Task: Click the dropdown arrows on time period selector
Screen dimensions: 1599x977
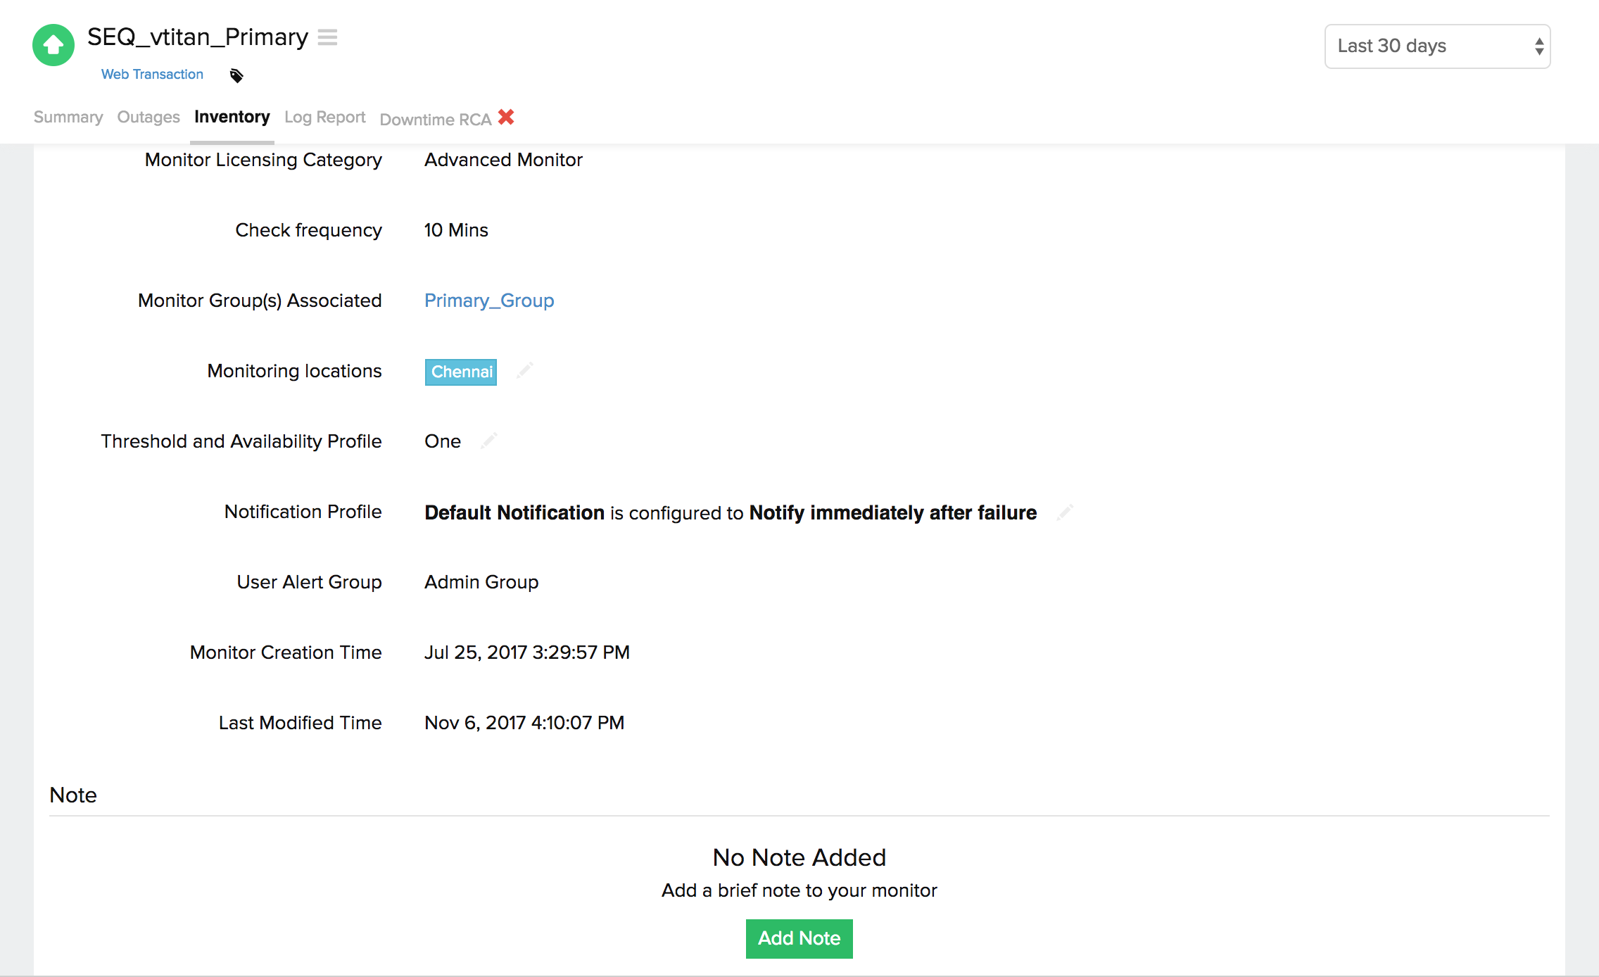Action: (x=1539, y=46)
